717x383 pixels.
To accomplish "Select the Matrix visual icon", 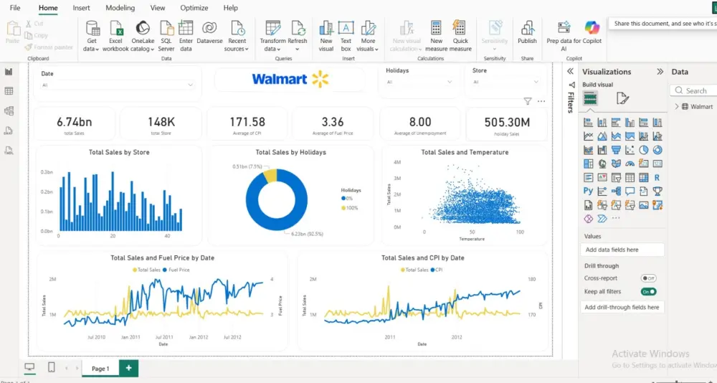I will [x=643, y=178].
